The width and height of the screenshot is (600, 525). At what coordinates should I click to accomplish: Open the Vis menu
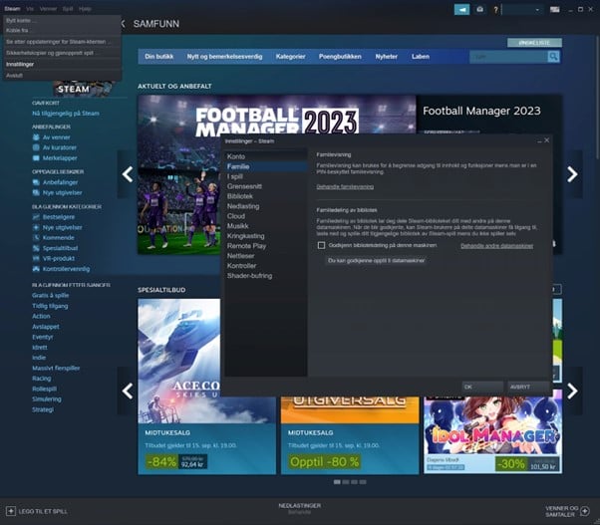point(30,8)
